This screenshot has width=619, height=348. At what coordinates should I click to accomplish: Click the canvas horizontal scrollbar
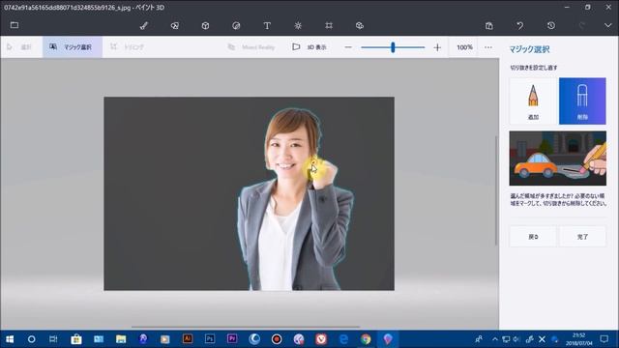pyautogui.click(x=246, y=327)
